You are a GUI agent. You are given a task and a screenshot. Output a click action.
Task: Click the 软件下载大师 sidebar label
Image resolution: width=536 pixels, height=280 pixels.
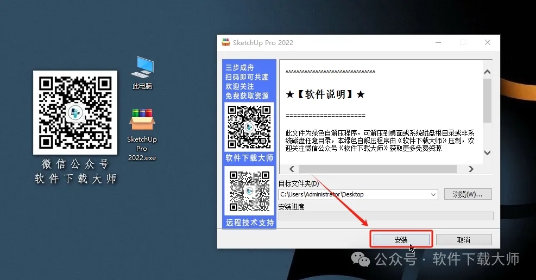(x=249, y=158)
